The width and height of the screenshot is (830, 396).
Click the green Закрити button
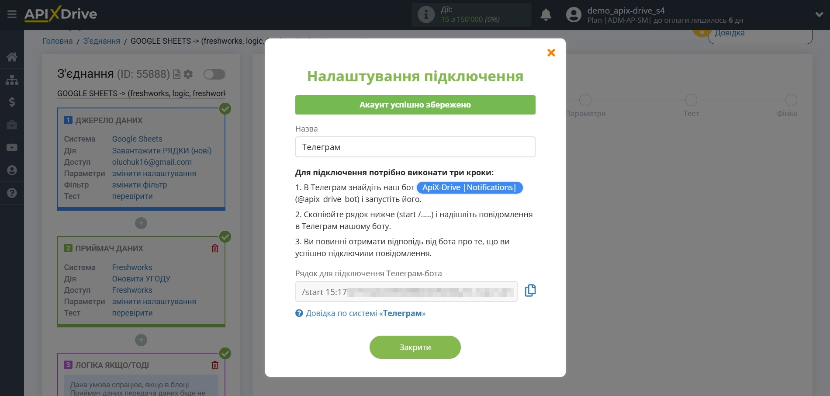coord(415,347)
